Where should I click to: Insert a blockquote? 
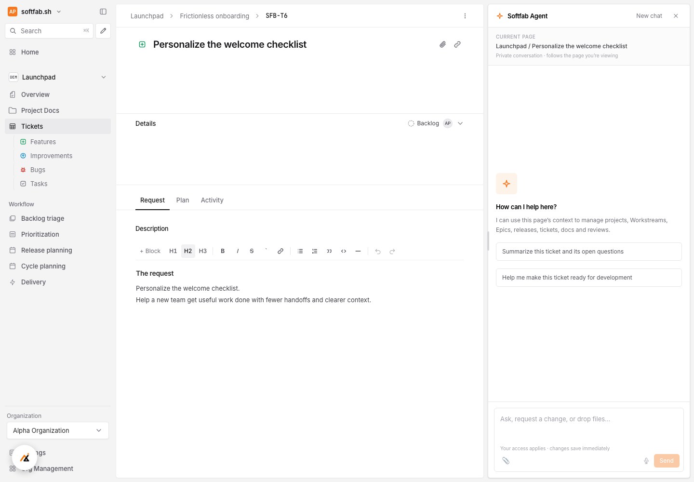(x=329, y=251)
